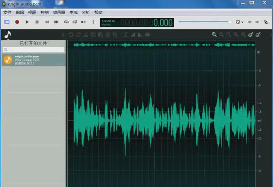The width and height of the screenshot is (273, 187).
Task: Open the 生成 menu
Action: pyautogui.click(x=74, y=12)
